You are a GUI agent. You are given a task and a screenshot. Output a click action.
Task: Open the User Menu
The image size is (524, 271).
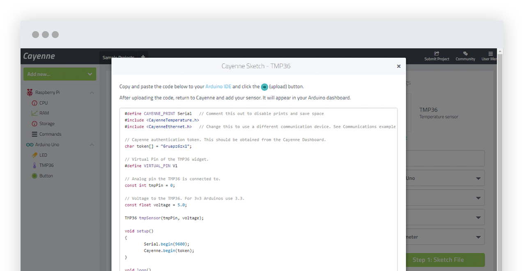pos(490,56)
